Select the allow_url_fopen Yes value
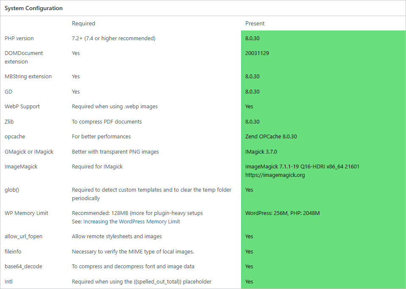The height and width of the screenshot is (289, 406). click(x=249, y=237)
